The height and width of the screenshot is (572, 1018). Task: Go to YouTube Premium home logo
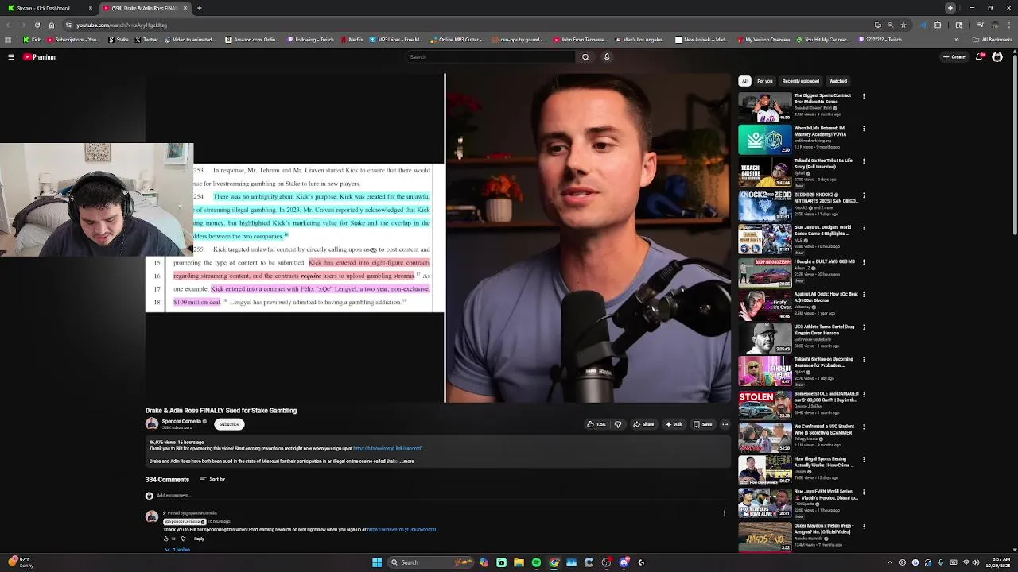(x=39, y=57)
